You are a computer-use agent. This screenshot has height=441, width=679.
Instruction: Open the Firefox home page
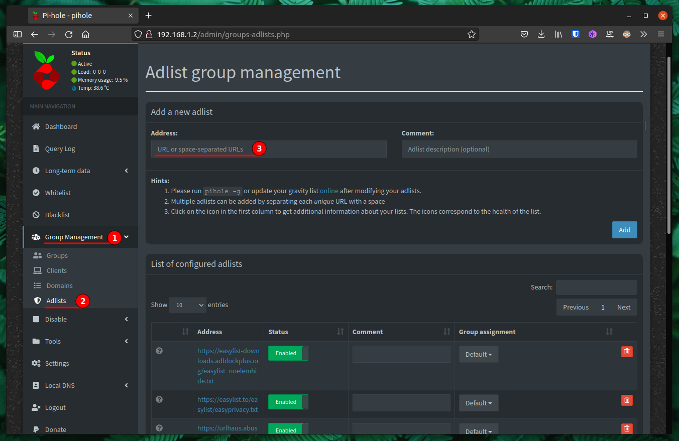pos(86,35)
